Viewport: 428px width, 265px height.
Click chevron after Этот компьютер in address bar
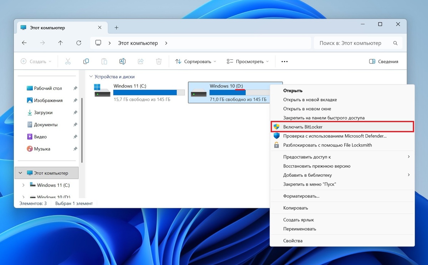coord(166,43)
